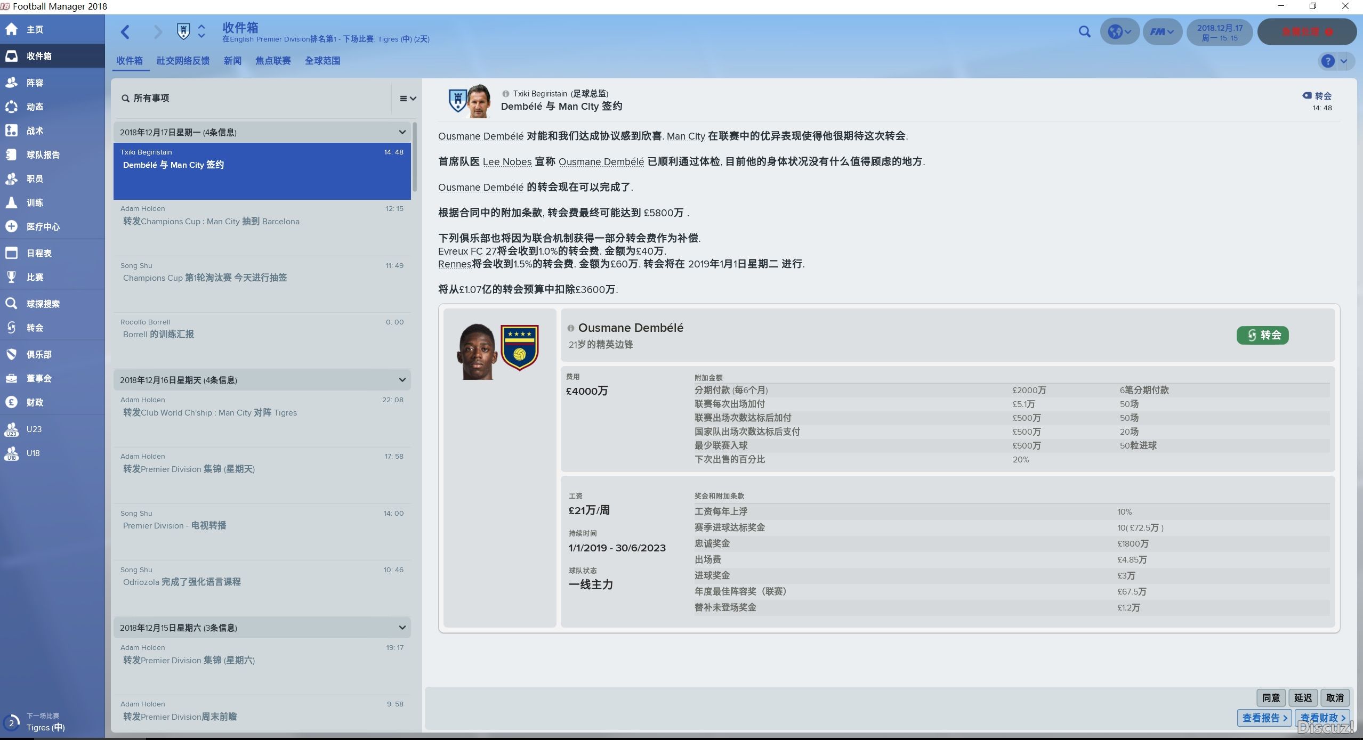Click the message list scrollbar
Screen dimensions: 1363x740
[x=415, y=157]
